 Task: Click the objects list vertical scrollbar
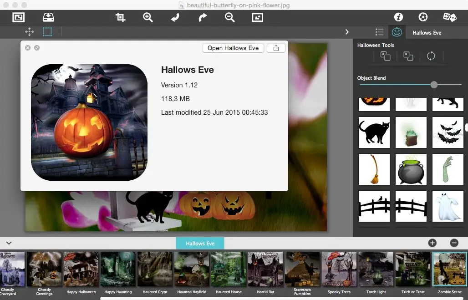point(466,127)
